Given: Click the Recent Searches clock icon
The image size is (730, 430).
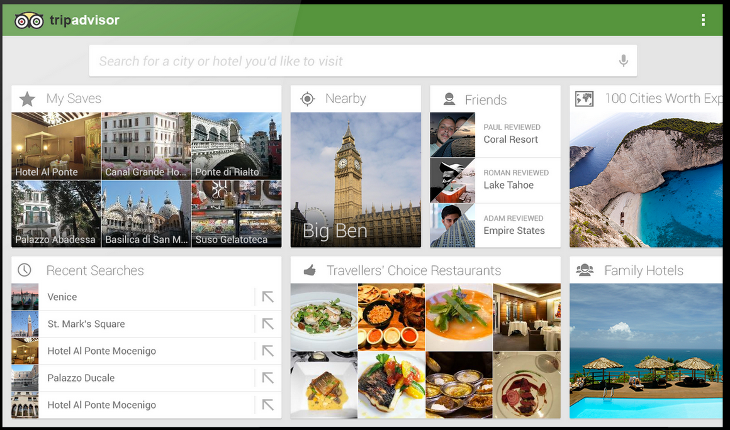Looking at the screenshot, I should (x=24, y=270).
